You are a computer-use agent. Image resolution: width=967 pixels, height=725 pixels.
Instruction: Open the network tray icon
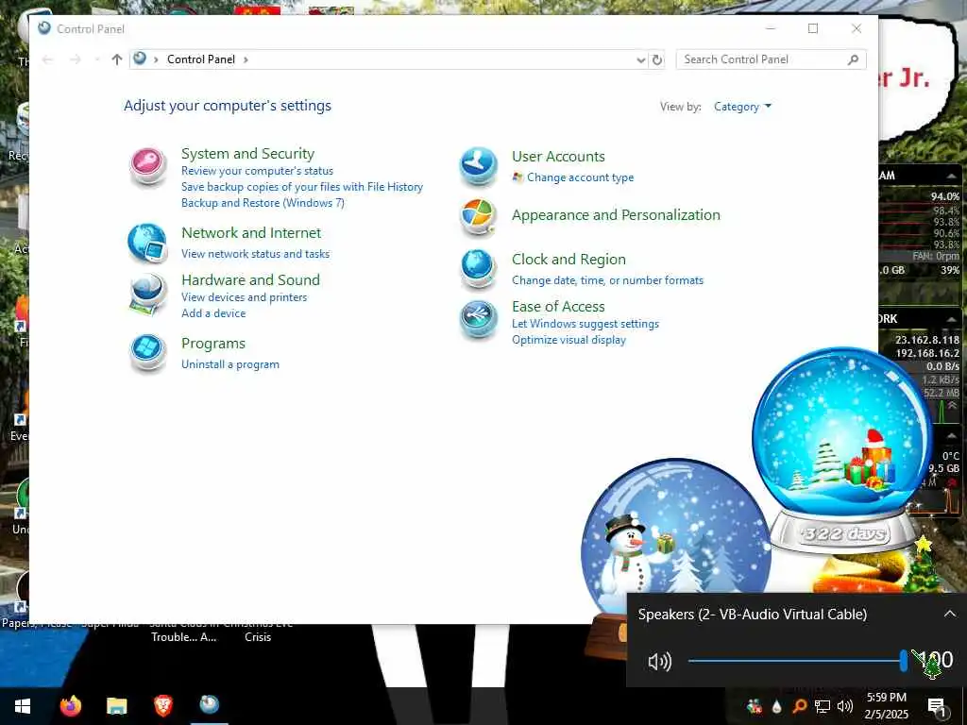823,706
